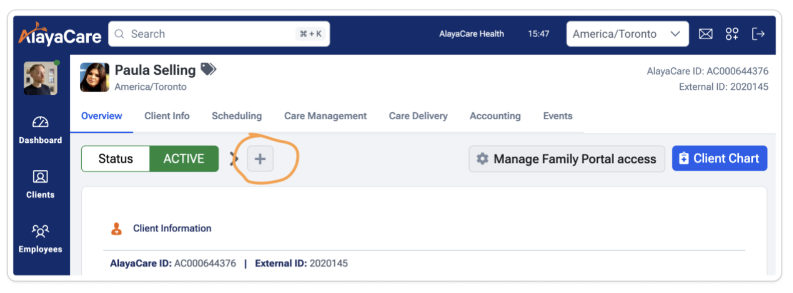Open the apps grid icon
793x293 pixels.
732,34
